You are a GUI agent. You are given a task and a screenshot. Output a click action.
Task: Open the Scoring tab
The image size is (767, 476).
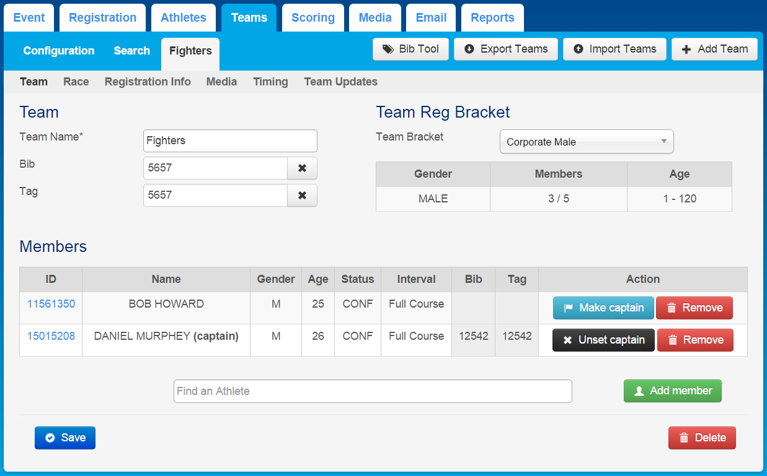pos(313,17)
